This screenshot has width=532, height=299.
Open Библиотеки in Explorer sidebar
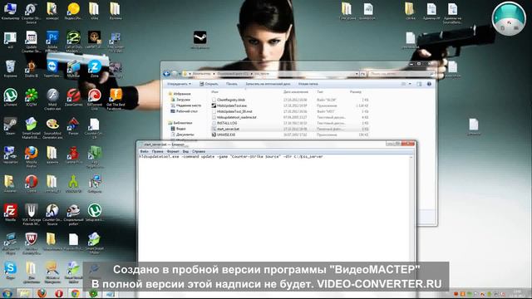(183, 123)
